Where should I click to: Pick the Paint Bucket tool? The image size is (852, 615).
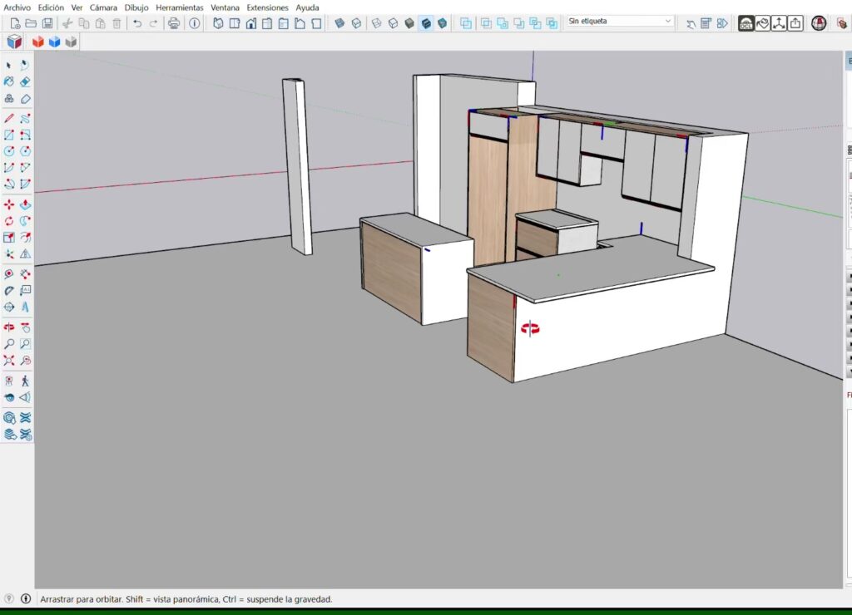pos(9,81)
